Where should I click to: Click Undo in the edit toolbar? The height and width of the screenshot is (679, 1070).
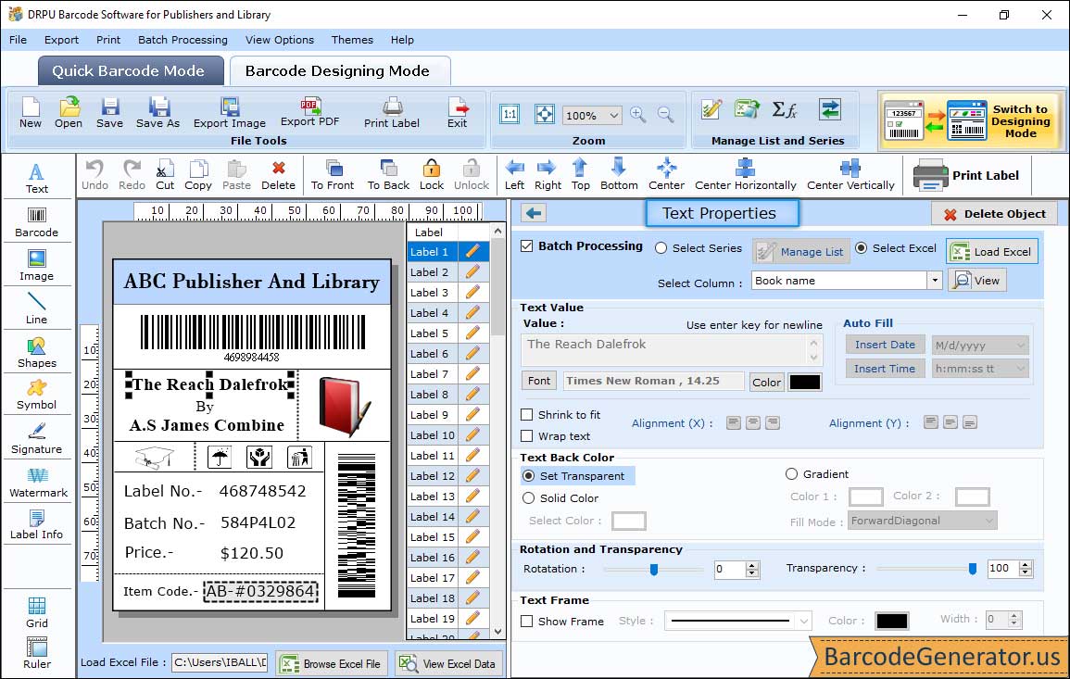[x=94, y=175]
